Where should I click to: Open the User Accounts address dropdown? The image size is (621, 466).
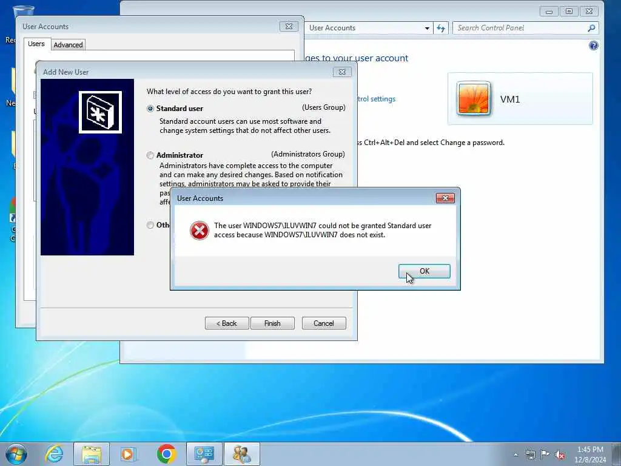click(427, 28)
